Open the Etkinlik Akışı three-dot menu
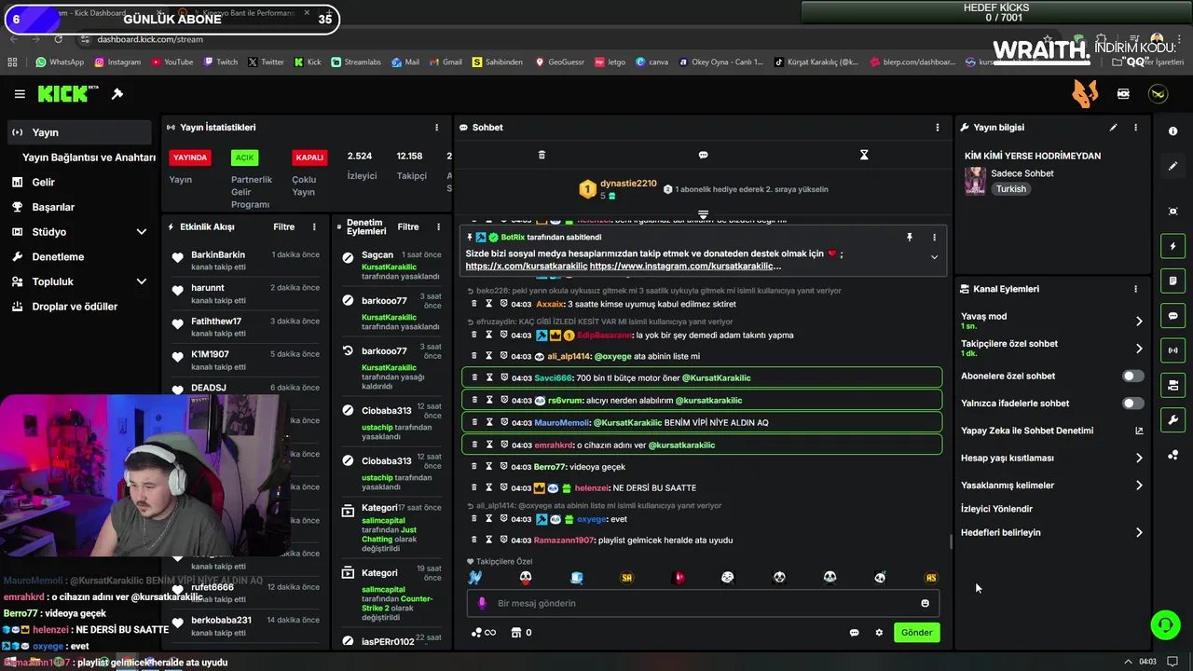This screenshot has width=1193, height=671. [314, 226]
